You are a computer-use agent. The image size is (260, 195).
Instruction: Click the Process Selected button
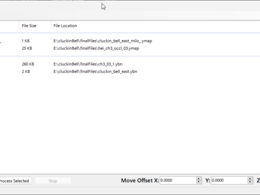16,181
